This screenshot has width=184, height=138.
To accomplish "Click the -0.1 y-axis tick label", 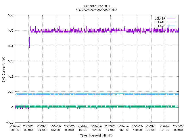I will click(9, 122).
